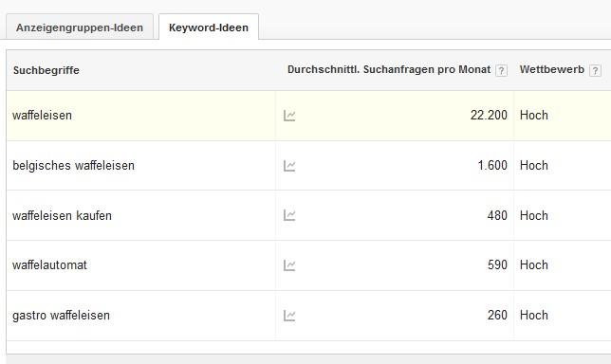This screenshot has height=364, width=611.
Task: Sort by Suchbegriffe column header
Action: coord(46,70)
